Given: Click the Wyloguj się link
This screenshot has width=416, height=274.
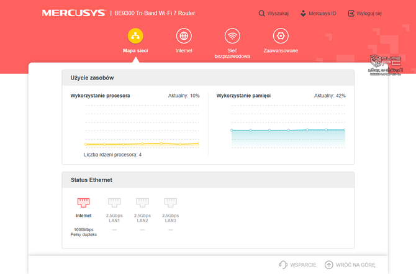Looking at the screenshot, I should (369, 13).
